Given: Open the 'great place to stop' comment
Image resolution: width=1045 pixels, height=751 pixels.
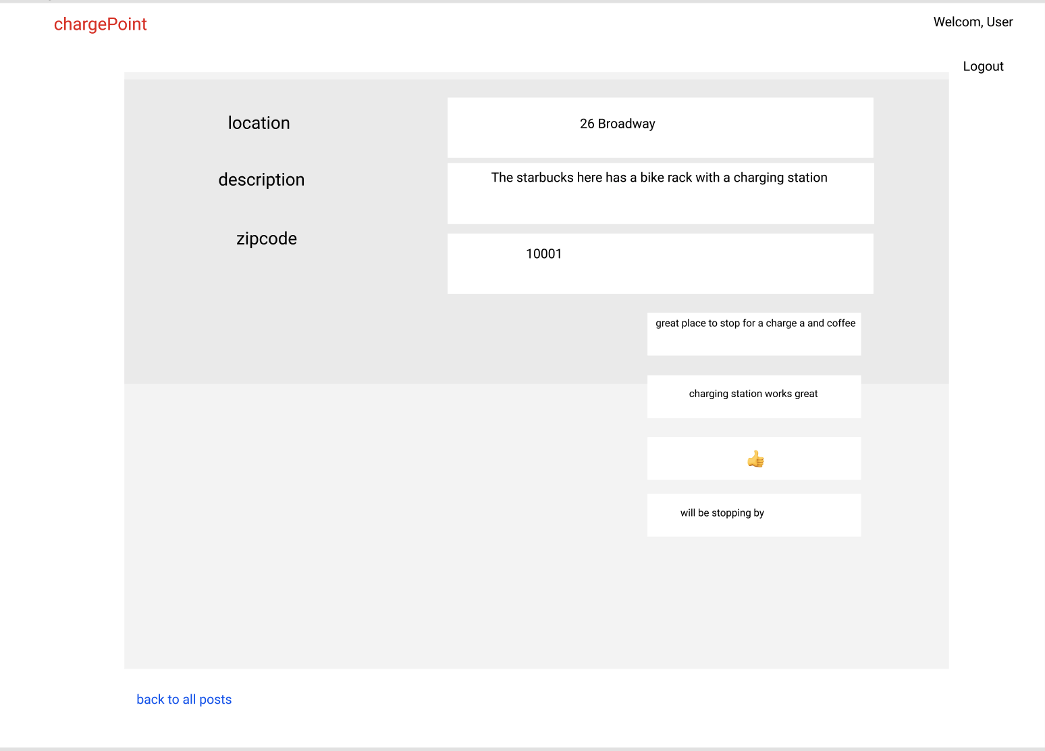Looking at the screenshot, I should point(754,334).
